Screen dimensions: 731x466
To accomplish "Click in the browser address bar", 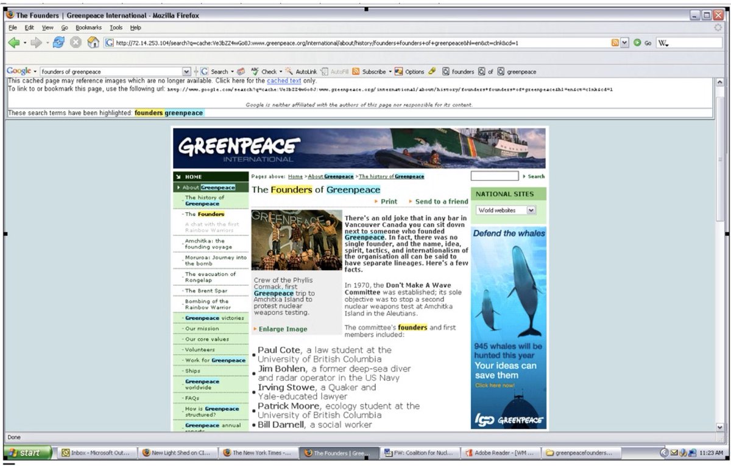I will [x=362, y=43].
